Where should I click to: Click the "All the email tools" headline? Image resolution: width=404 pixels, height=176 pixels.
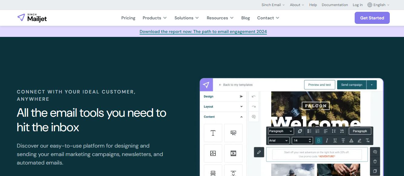point(92,120)
